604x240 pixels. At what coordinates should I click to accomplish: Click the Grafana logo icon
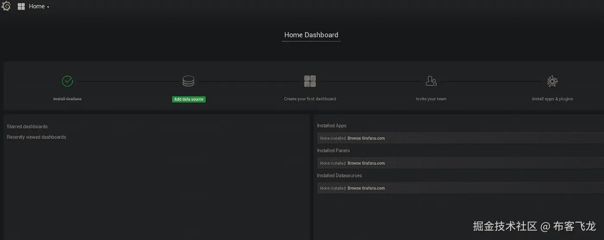(x=6, y=6)
